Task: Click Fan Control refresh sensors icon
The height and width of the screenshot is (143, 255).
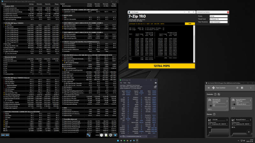Action: pyautogui.click(x=237, y=88)
